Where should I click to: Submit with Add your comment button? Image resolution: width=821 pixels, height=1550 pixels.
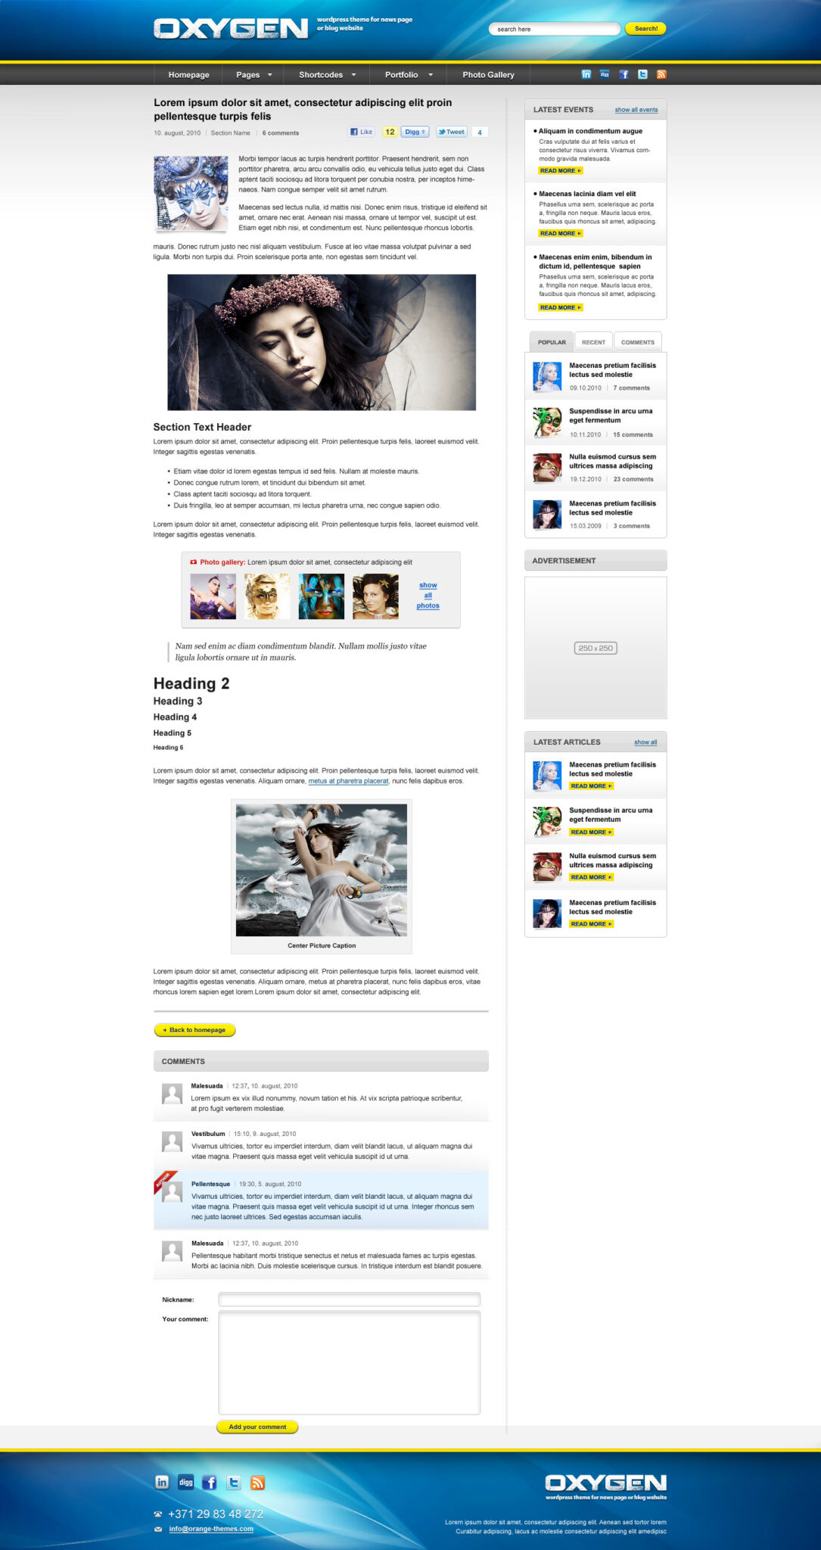(257, 1427)
